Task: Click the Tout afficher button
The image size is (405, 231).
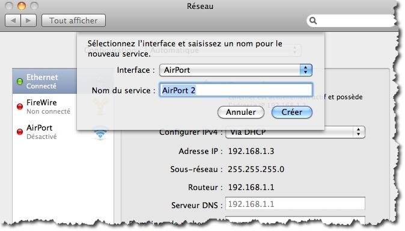Action: pos(74,20)
